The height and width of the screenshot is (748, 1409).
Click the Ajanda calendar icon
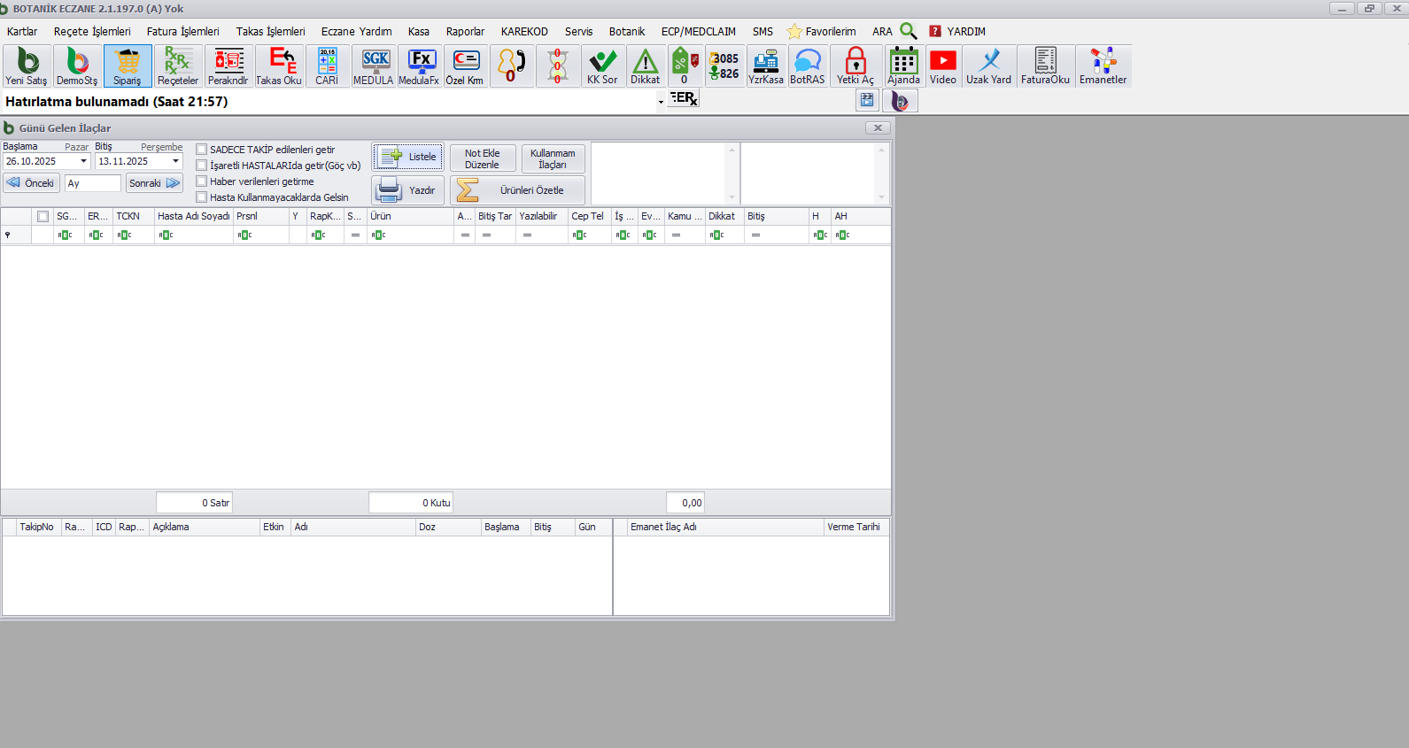(x=903, y=66)
